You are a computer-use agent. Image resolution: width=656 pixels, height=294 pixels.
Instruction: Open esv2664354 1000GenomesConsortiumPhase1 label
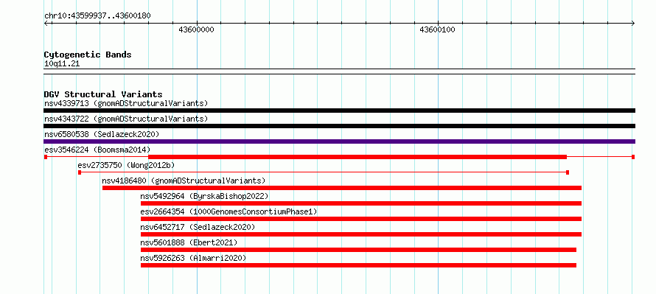[228, 211]
